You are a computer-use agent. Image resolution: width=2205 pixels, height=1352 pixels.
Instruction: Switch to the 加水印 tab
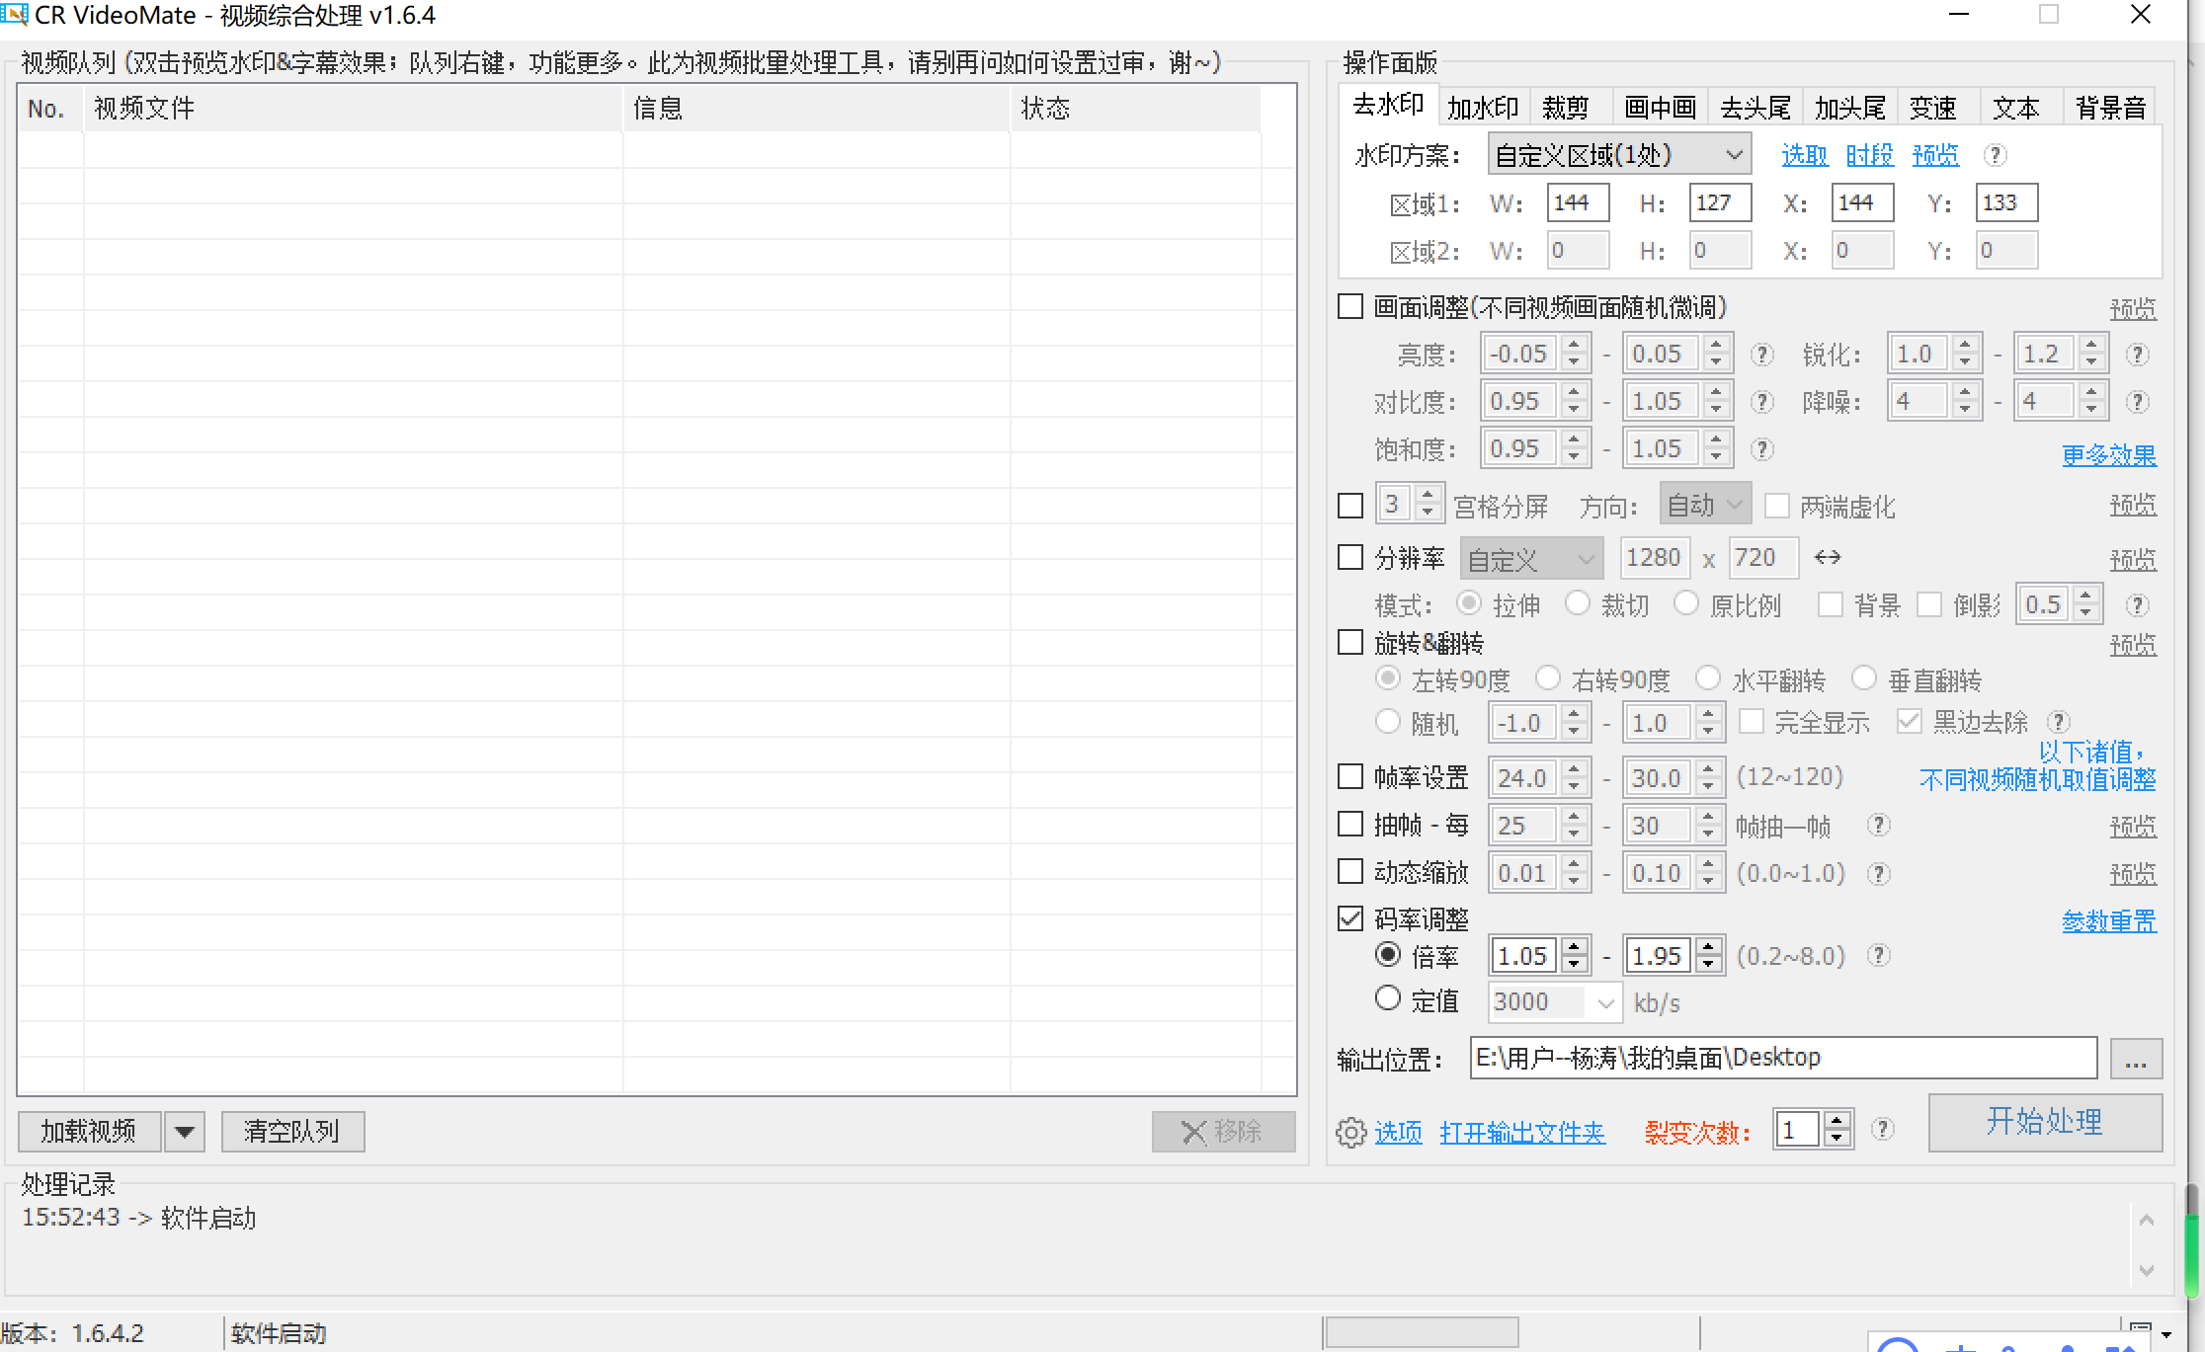coord(1483,107)
